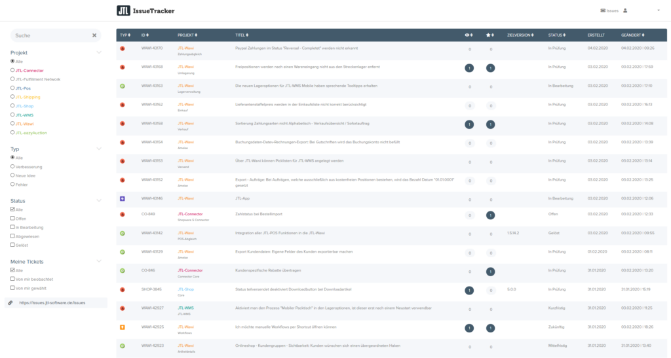
Task: Open the Issues menu item in header
Action: pos(609,10)
